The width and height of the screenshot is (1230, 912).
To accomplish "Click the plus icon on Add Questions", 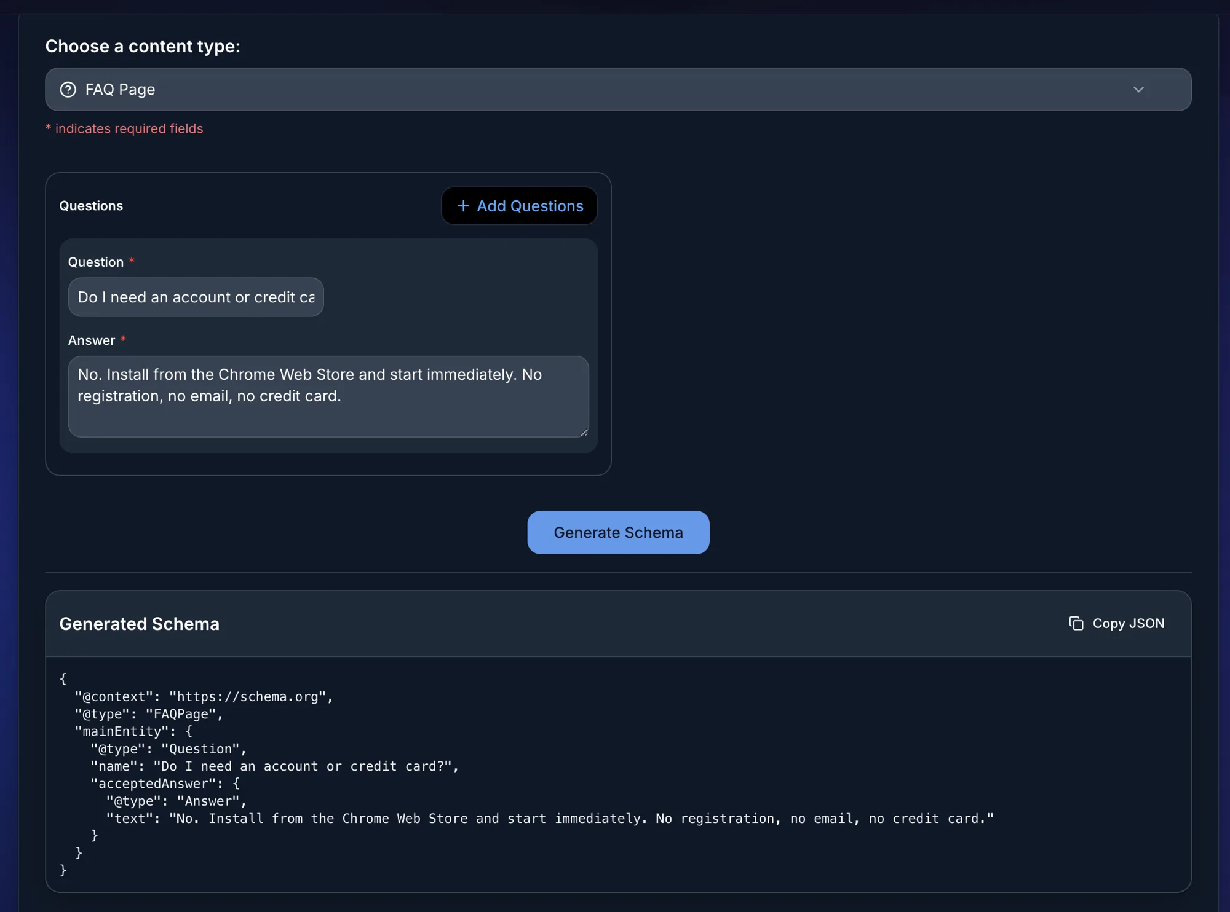I will click(x=463, y=206).
